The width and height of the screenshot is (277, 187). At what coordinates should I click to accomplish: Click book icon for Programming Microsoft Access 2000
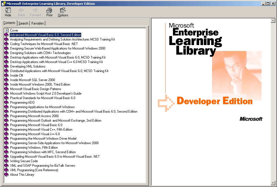[x=6, y=116]
